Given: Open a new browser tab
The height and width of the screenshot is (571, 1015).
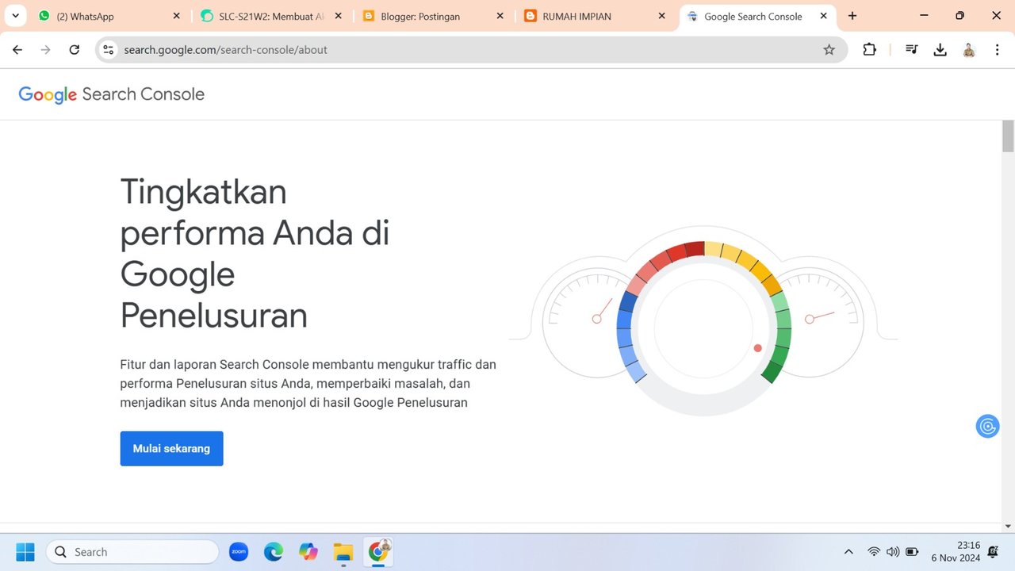Looking at the screenshot, I should pos(852,16).
